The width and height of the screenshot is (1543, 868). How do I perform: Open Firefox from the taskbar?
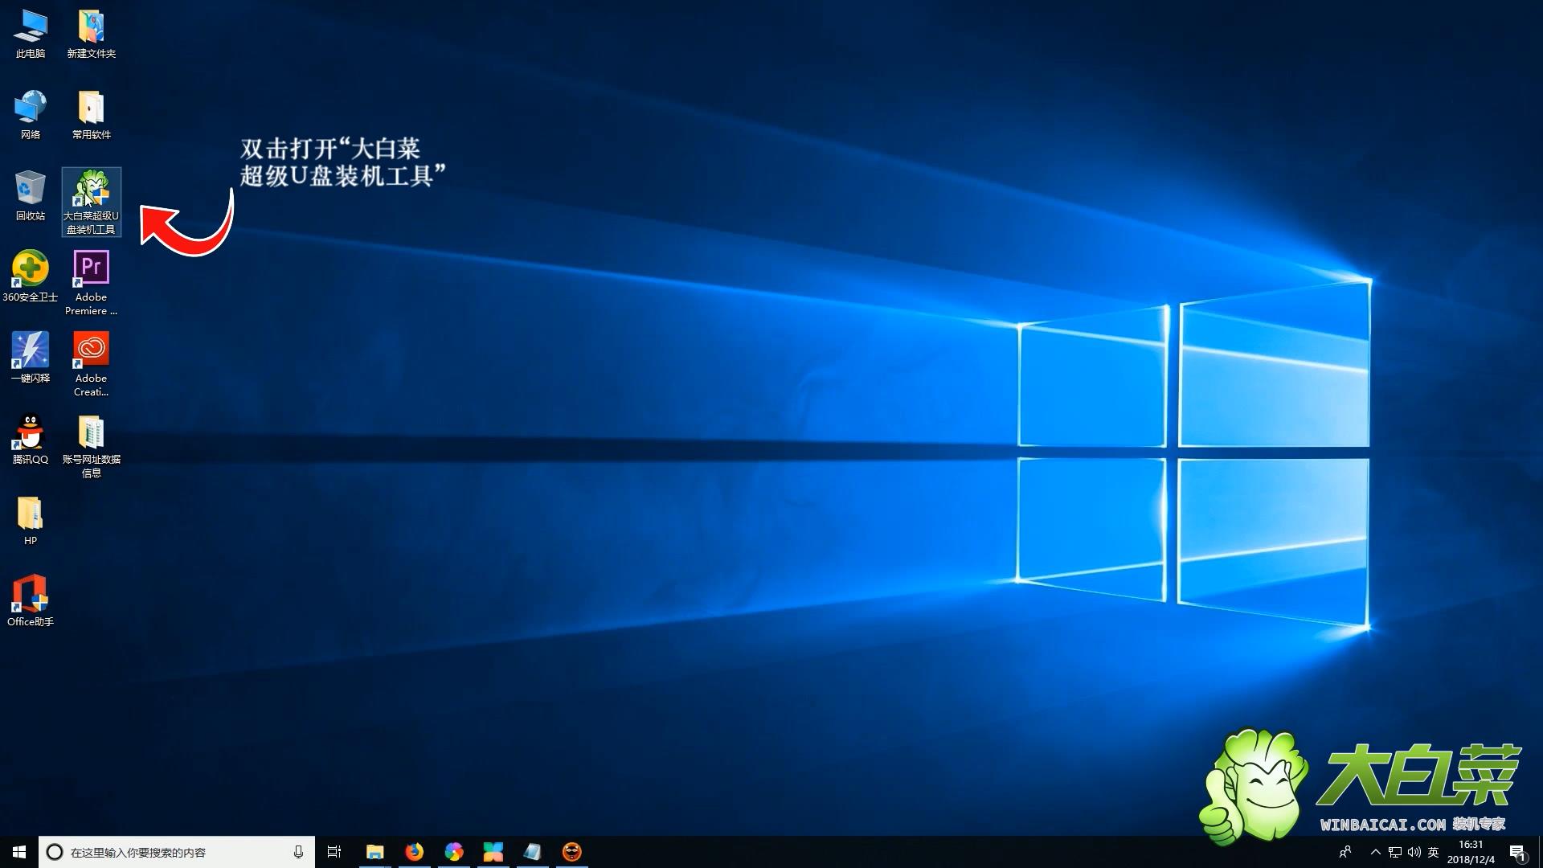(415, 852)
